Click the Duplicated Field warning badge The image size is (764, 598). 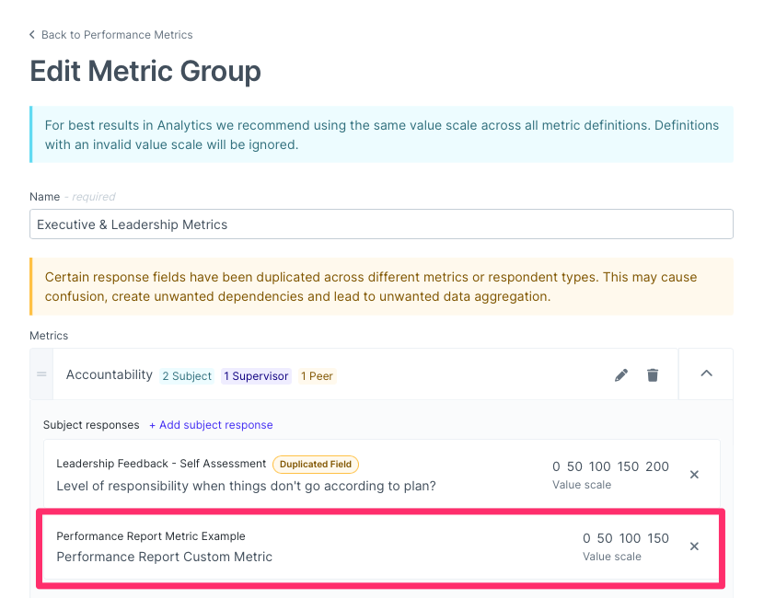tap(315, 464)
